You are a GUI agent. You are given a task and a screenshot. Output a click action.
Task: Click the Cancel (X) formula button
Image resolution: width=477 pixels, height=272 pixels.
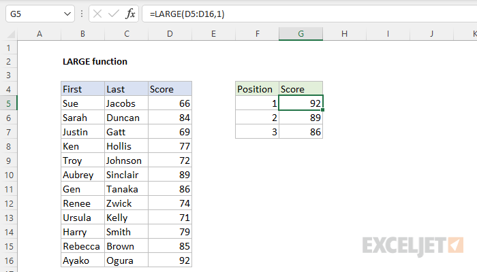click(x=97, y=14)
